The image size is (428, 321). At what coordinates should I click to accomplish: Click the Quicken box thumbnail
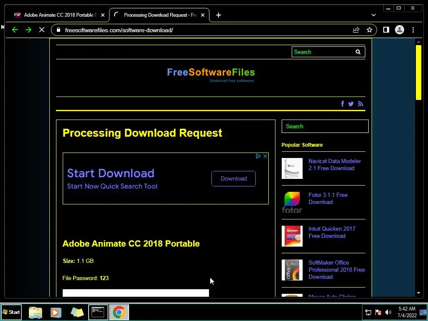[292, 236]
